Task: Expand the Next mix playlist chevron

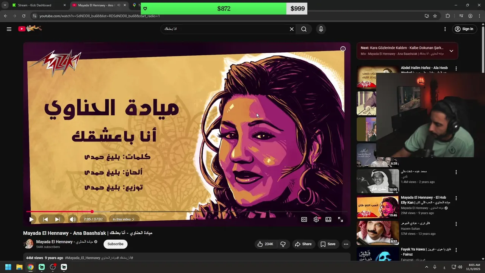Action: pos(451,51)
